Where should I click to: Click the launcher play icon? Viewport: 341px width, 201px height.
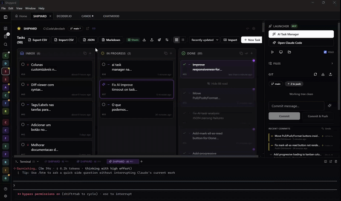pyautogui.click(x=272, y=52)
